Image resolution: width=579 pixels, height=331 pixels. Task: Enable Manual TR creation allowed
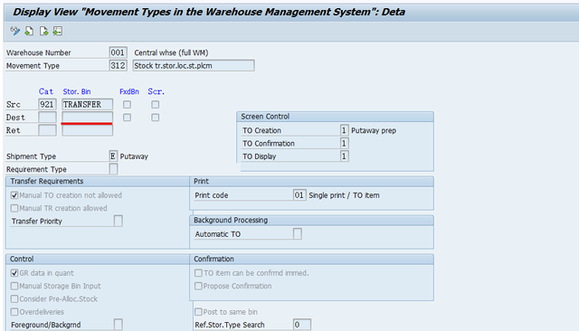point(14,208)
